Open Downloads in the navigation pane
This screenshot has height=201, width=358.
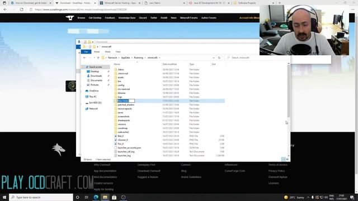click(96, 76)
